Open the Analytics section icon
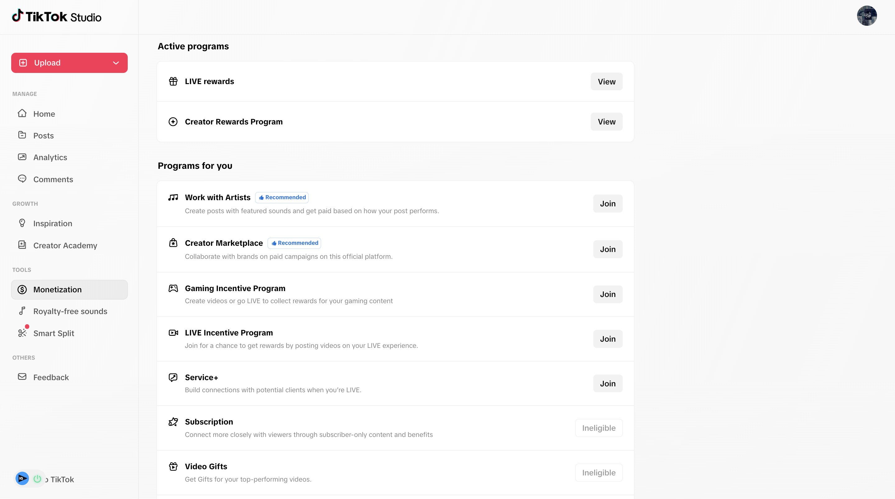This screenshot has width=895, height=499. click(x=22, y=157)
